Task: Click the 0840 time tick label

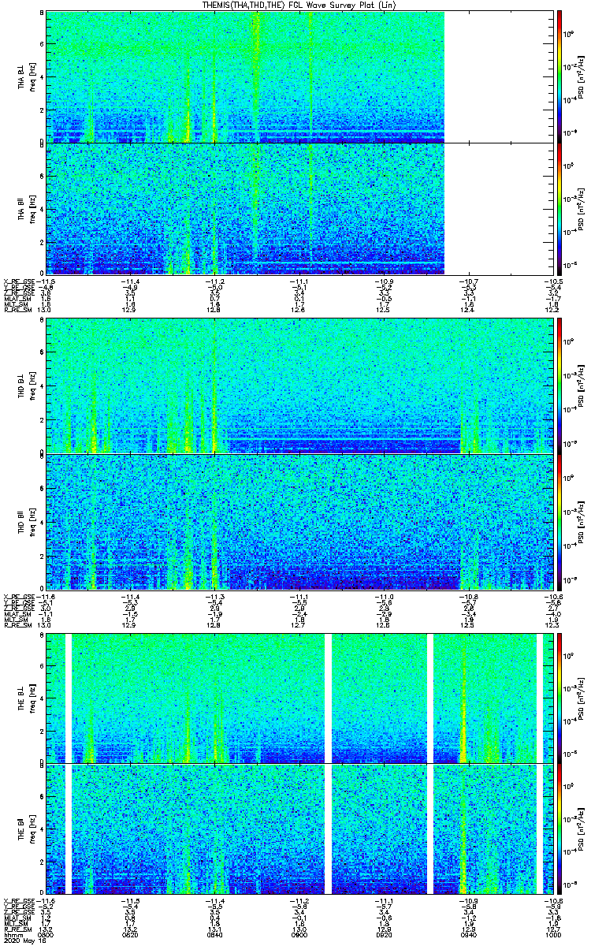Action: click(x=215, y=934)
